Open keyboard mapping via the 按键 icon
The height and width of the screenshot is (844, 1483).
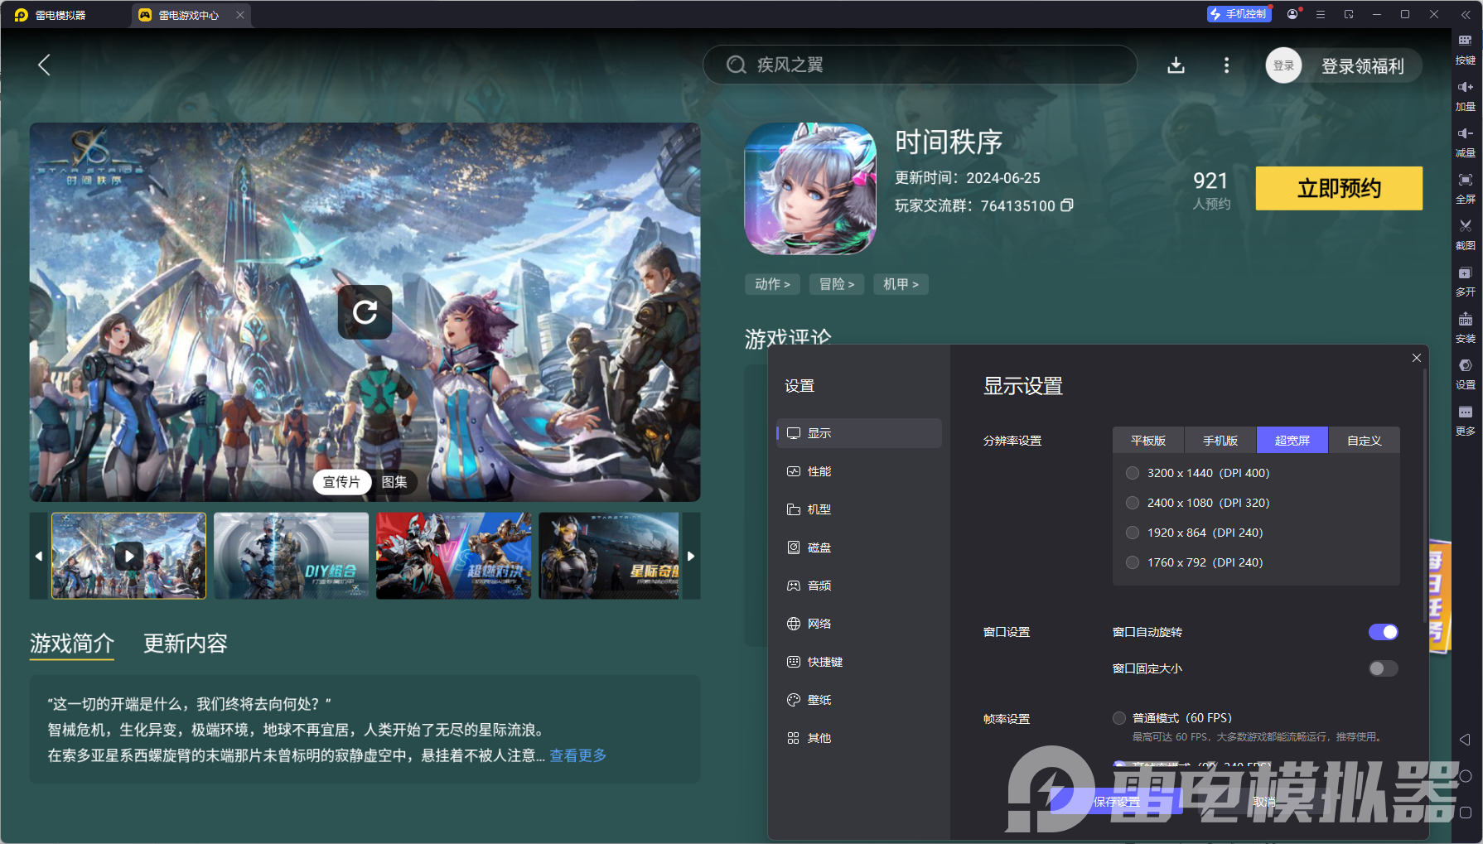[x=1465, y=49]
